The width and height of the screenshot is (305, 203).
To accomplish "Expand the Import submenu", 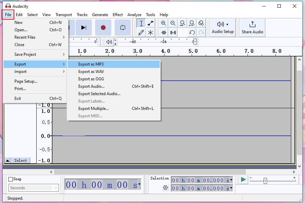I will (36, 71).
